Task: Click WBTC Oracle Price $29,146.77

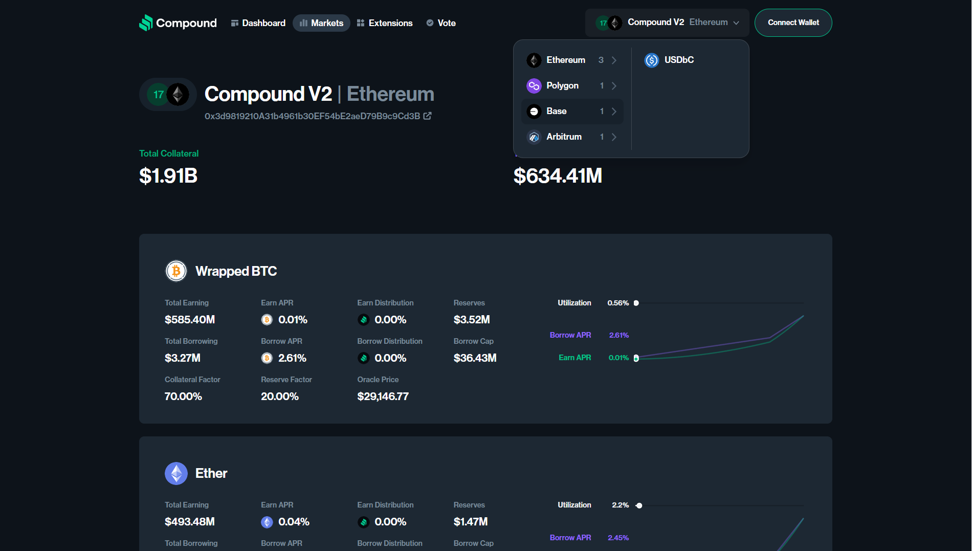Action: tap(383, 396)
